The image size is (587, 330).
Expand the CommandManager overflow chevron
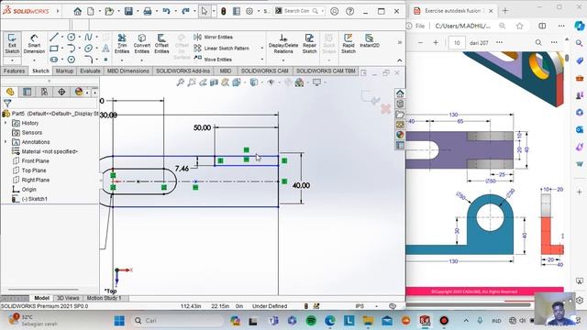coord(400,43)
